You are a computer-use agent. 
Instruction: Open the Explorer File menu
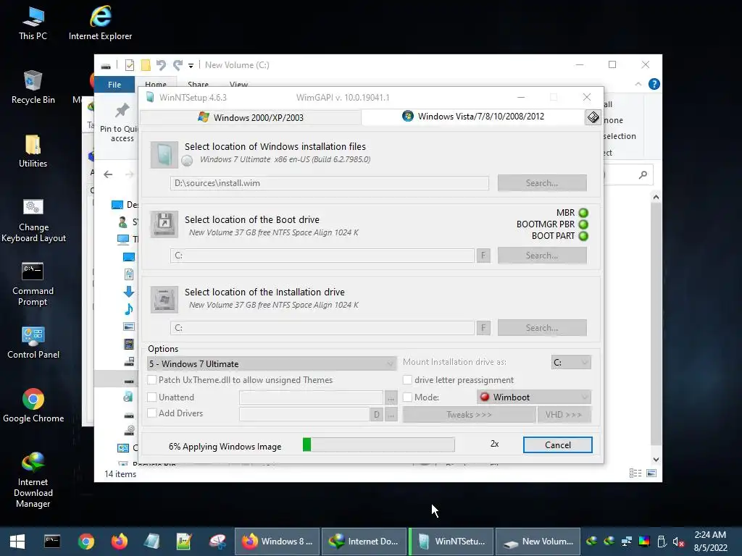114,85
